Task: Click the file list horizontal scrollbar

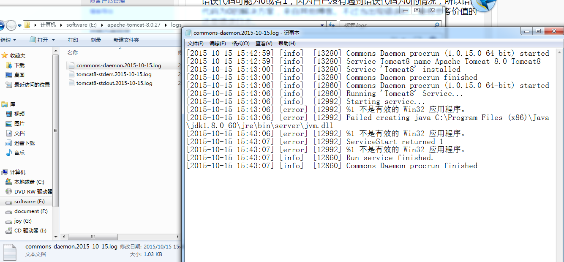Action: (x=93, y=237)
